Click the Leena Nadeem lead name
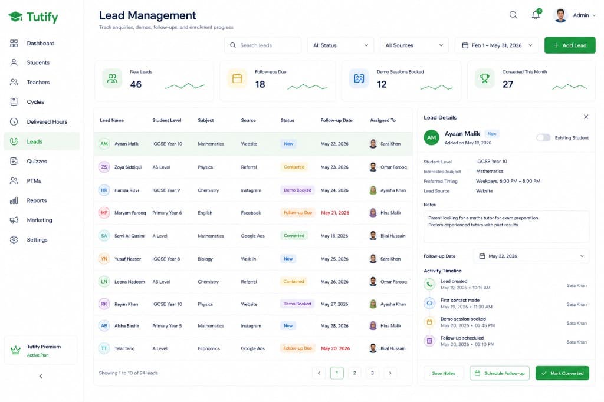Viewport: 604px width, 402px height. click(x=129, y=282)
